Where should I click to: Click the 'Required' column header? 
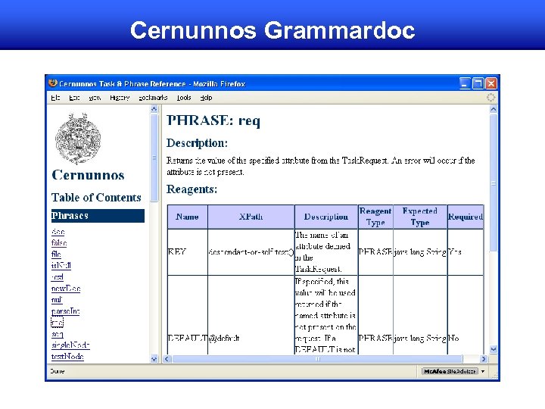(466, 217)
